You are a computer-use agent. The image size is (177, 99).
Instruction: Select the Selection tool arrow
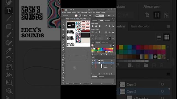coord(63,22)
